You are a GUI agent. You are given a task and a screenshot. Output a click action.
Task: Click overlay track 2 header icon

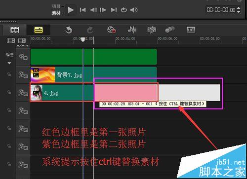tap(23, 93)
